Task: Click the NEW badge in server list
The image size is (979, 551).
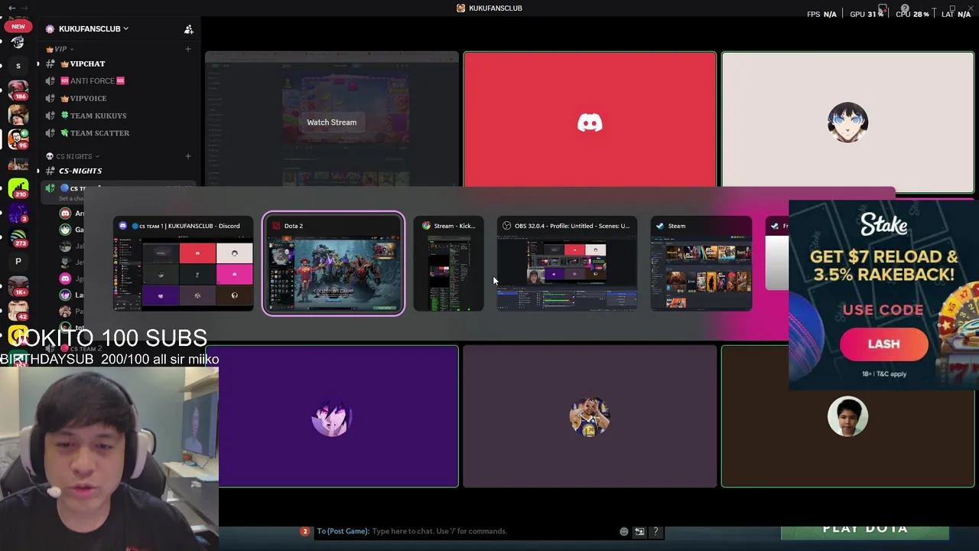Action: 18,26
